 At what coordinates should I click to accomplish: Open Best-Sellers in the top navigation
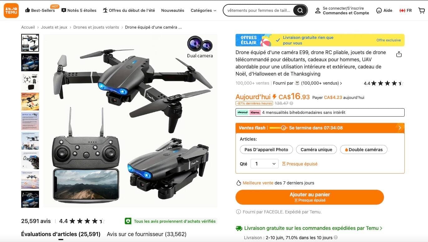[40, 10]
